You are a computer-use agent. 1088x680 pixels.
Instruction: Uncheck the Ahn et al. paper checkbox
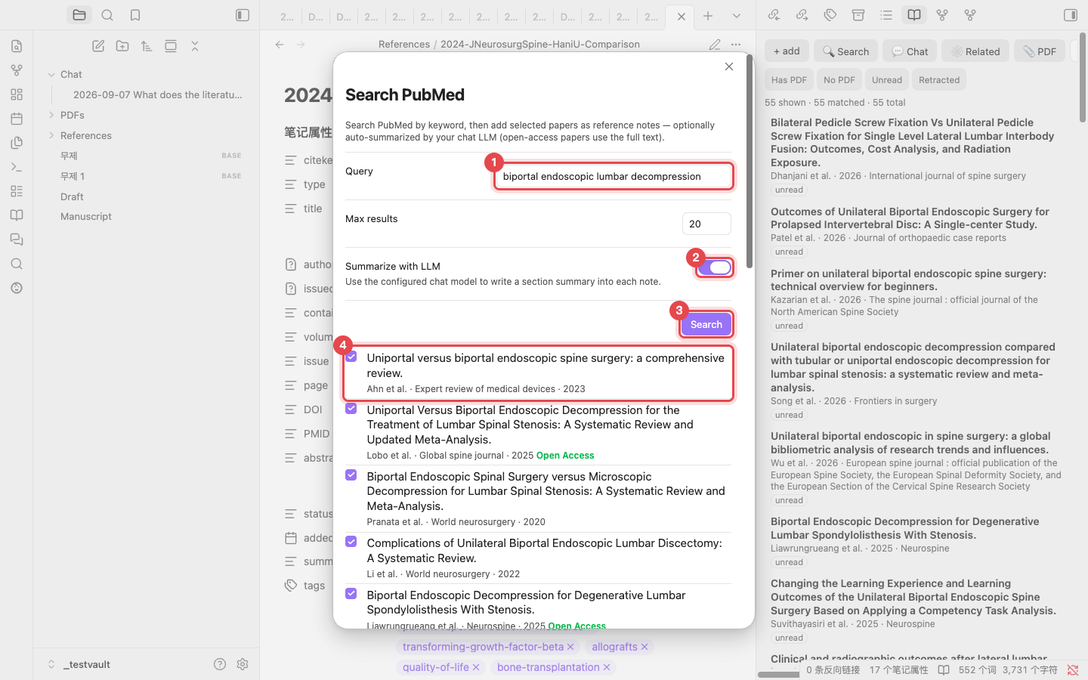[x=351, y=357]
